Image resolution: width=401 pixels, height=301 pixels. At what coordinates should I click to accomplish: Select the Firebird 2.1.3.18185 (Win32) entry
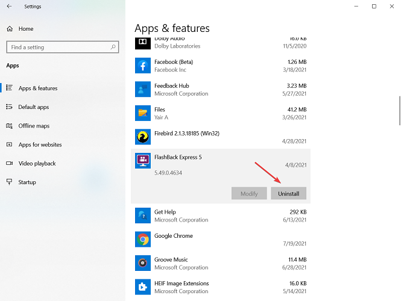pos(187,133)
